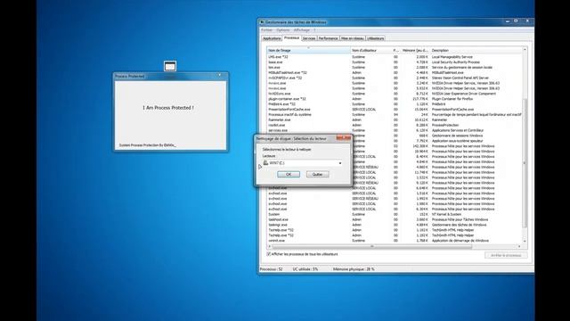Untick show processes from all users checkbox

click(x=269, y=254)
